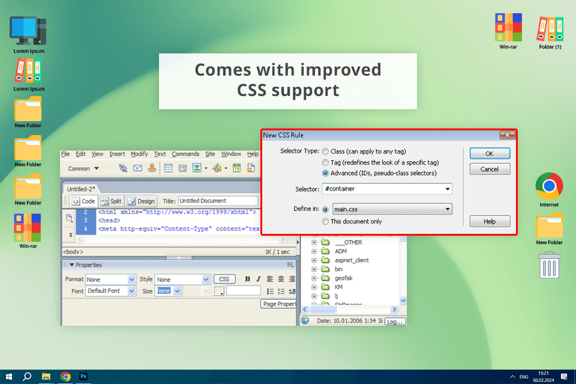Screen dimensions: 576x384
Task: Click the taskbar search magnifier icon
Action: pyautogui.click(x=27, y=376)
